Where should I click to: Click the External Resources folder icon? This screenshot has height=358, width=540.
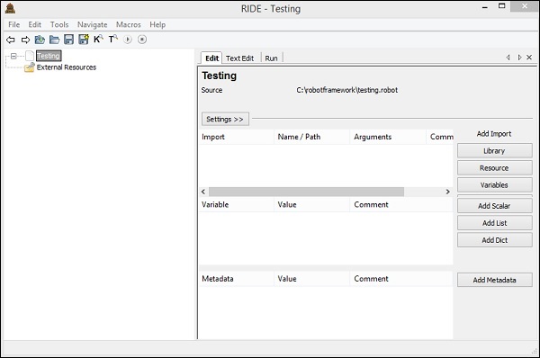[30, 67]
